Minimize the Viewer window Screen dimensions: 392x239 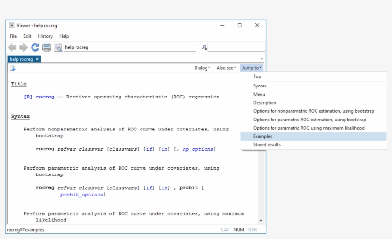[x=222, y=25]
